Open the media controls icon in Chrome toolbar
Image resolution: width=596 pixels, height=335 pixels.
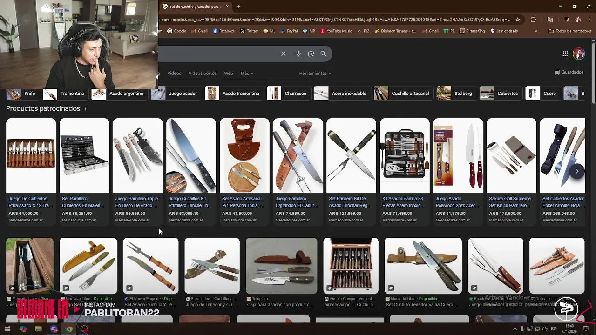point(566,20)
